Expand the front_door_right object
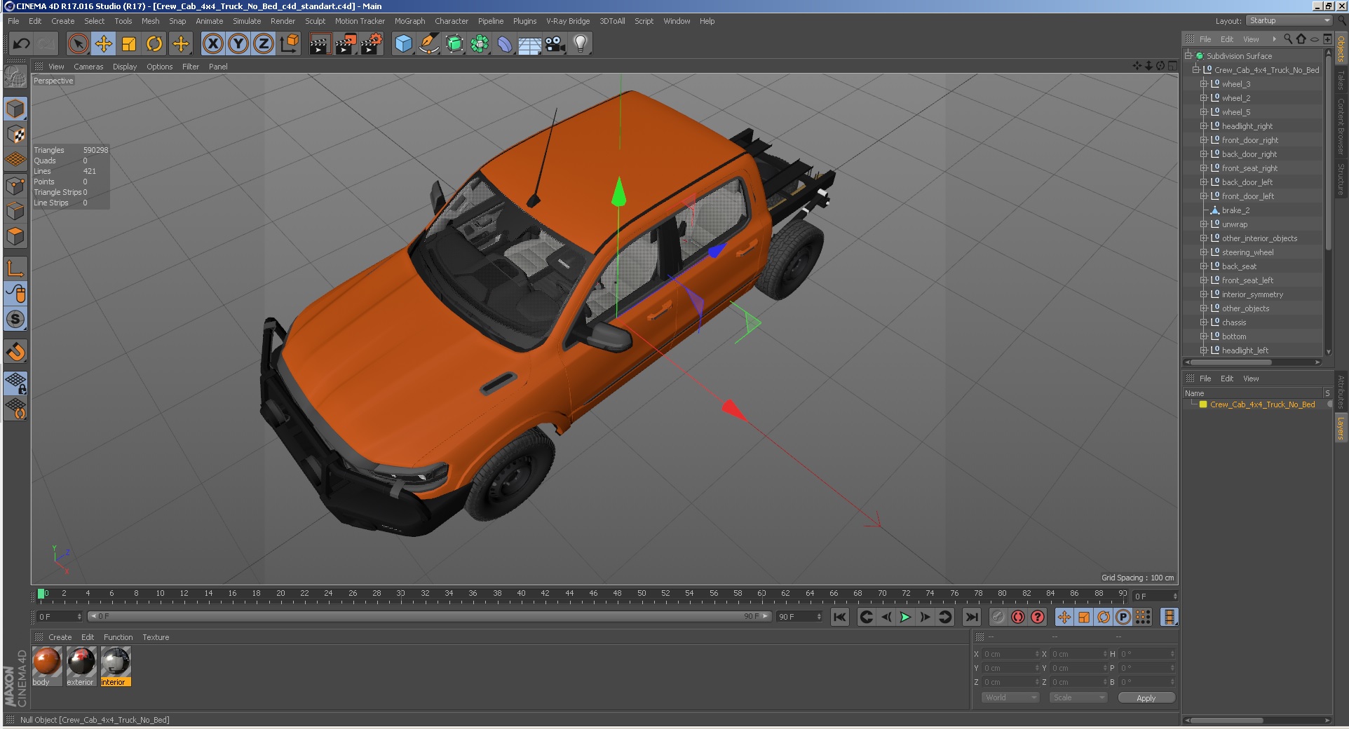Image resolution: width=1349 pixels, height=729 pixels. click(x=1204, y=140)
